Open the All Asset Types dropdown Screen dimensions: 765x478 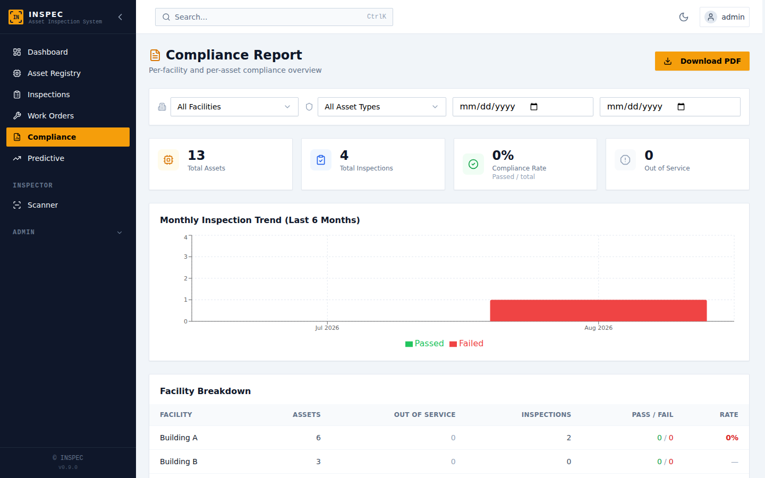pyautogui.click(x=382, y=107)
